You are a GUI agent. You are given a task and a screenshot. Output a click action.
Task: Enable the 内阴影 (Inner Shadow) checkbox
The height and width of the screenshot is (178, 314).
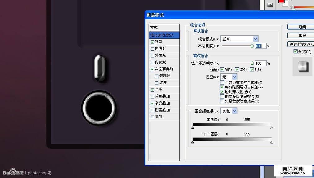coord(152,49)
